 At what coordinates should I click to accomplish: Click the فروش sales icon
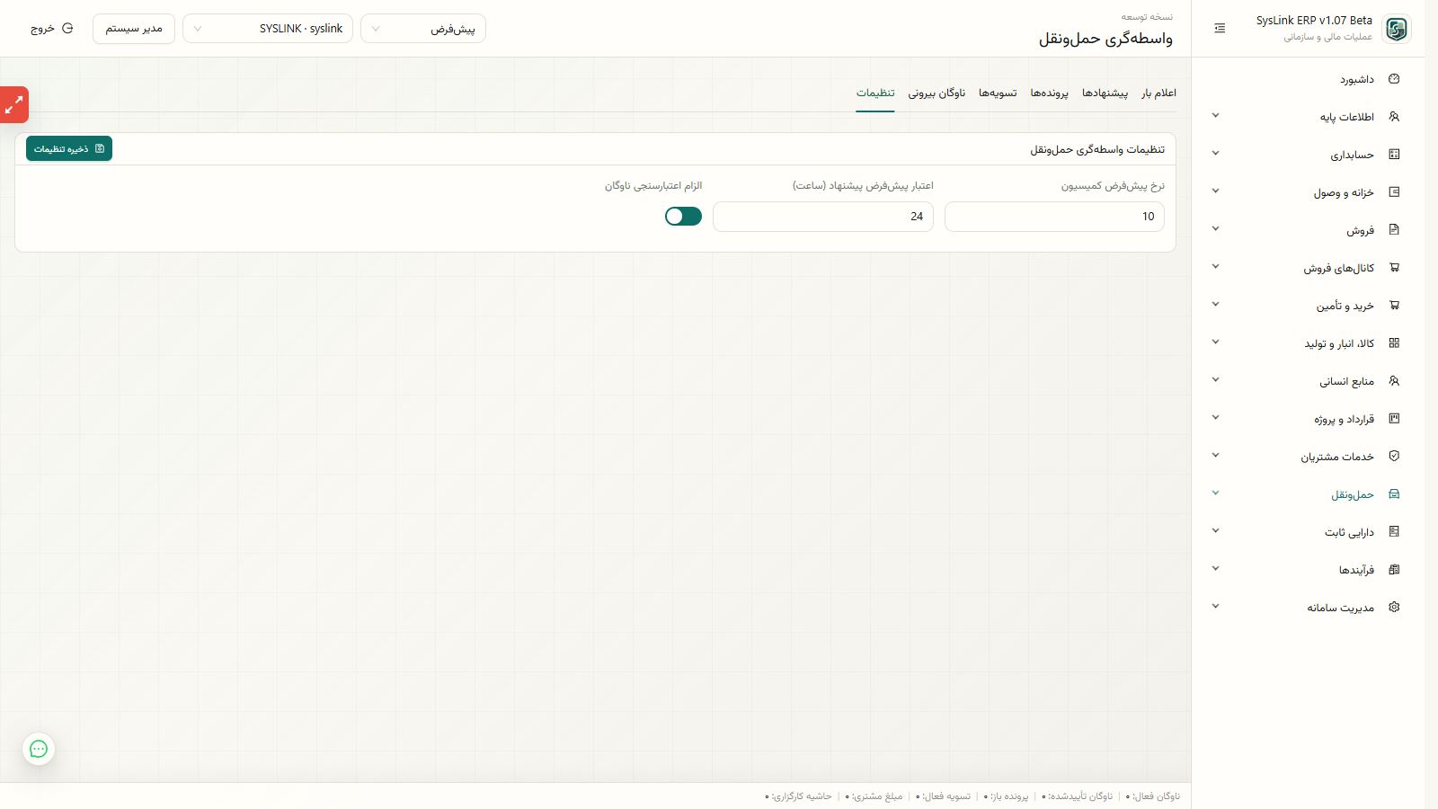coord(1394,230)
